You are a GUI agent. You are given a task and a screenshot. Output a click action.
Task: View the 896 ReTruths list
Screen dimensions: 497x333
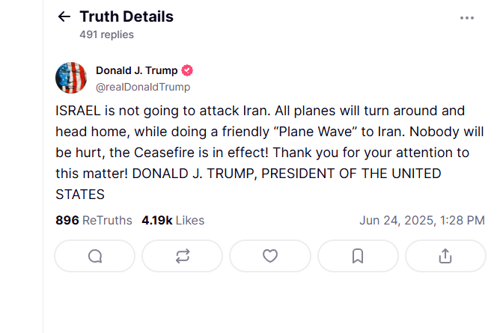point(94,220)
